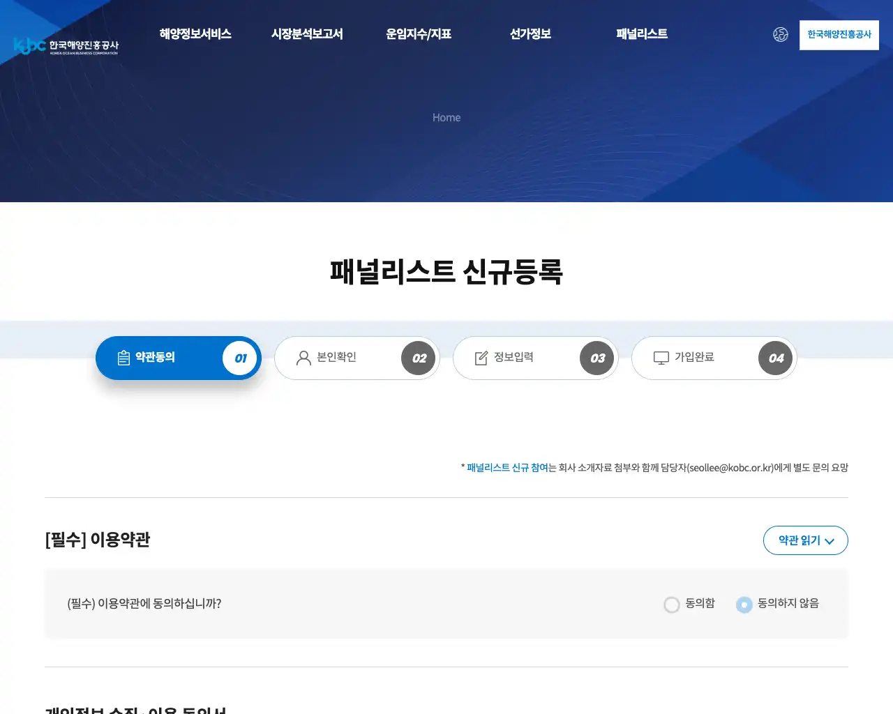Select the 동의함 radio button

[672, 605]
